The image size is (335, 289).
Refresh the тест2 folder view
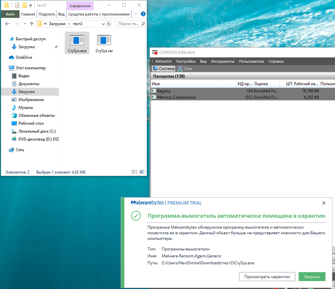109,24
